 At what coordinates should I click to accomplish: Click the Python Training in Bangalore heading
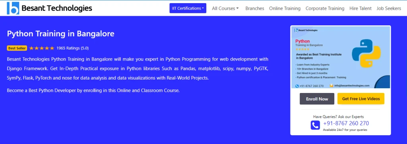[x=60, y=34]
